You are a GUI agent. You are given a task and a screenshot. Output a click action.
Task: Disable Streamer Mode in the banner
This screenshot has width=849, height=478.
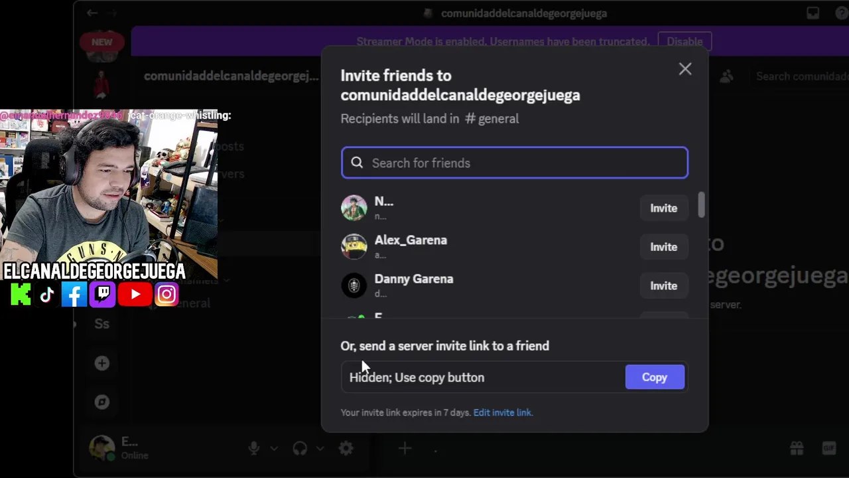point(685,41)
